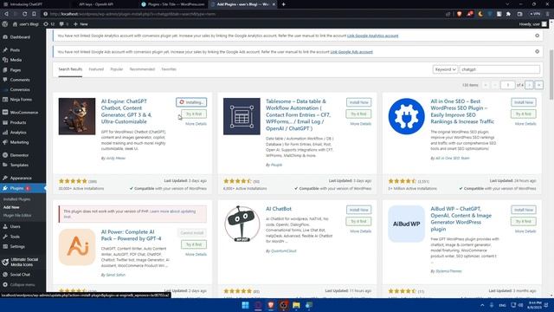
Task: Click Collapse menu in the sidebar
Action: pos(23,284)
